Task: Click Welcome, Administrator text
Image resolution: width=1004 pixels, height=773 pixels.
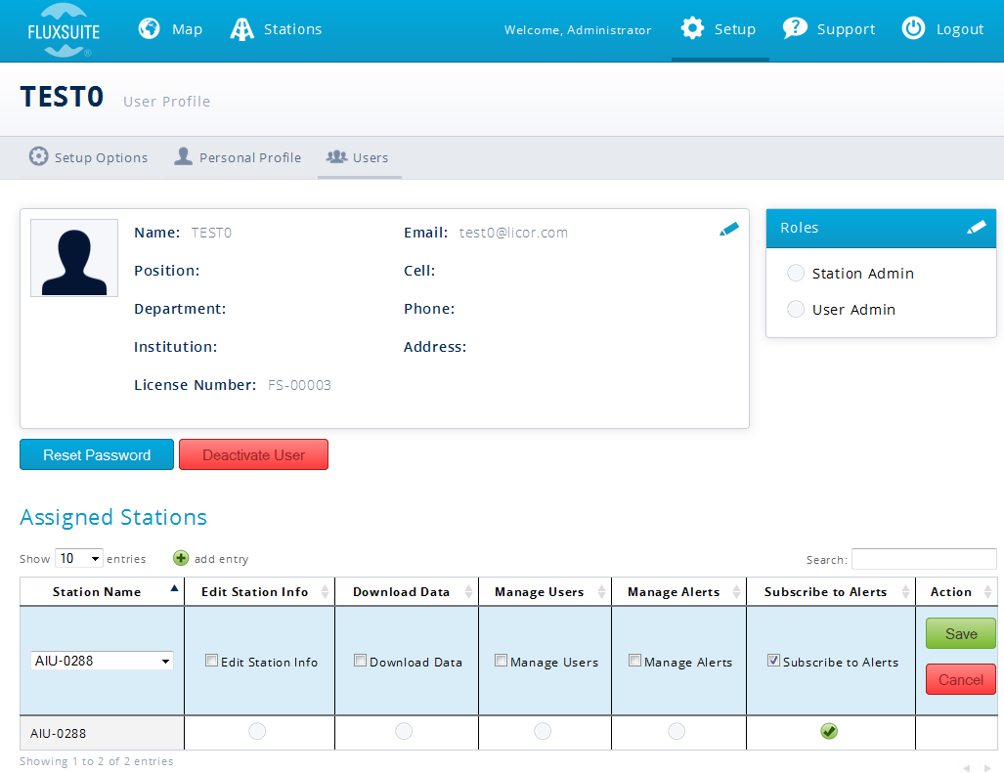Action: (x=578, y=30)
